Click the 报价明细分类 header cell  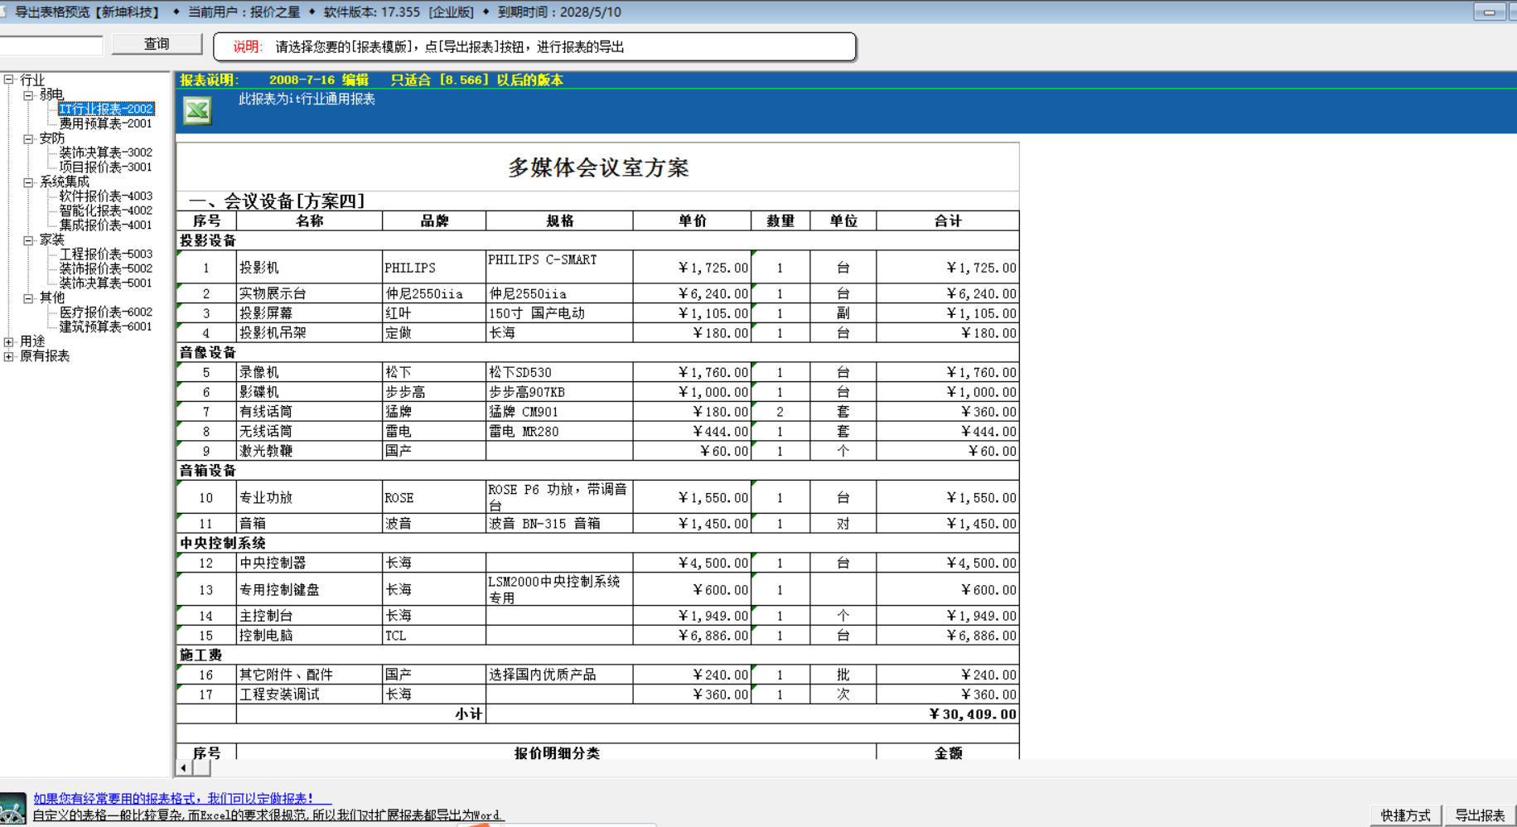(557, 752)
